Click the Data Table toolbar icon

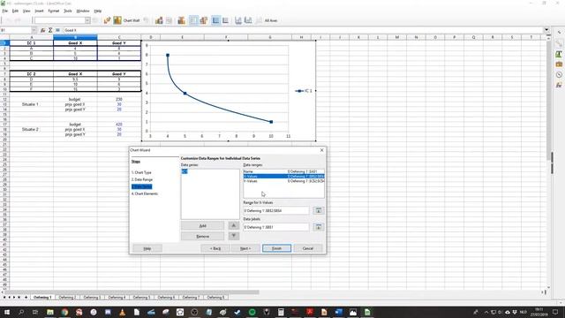pos(169,20)
